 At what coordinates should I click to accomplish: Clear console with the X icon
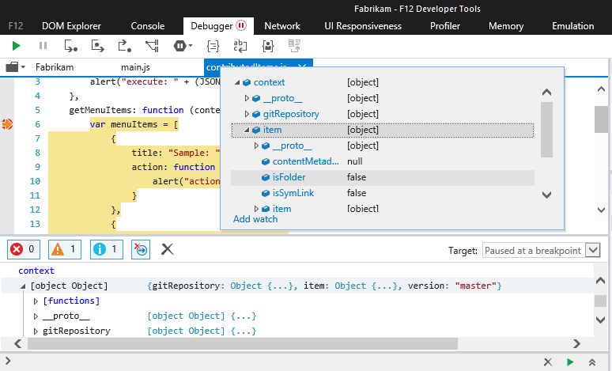tap(167, 250)
